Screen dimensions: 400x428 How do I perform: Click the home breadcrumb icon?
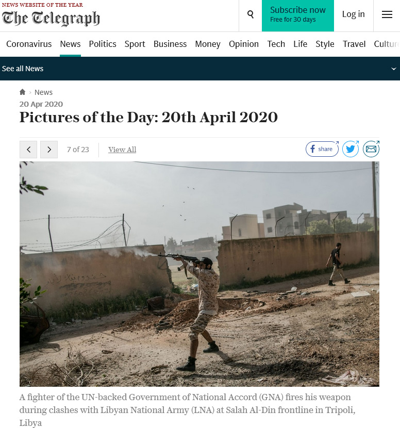pos(22,92)
